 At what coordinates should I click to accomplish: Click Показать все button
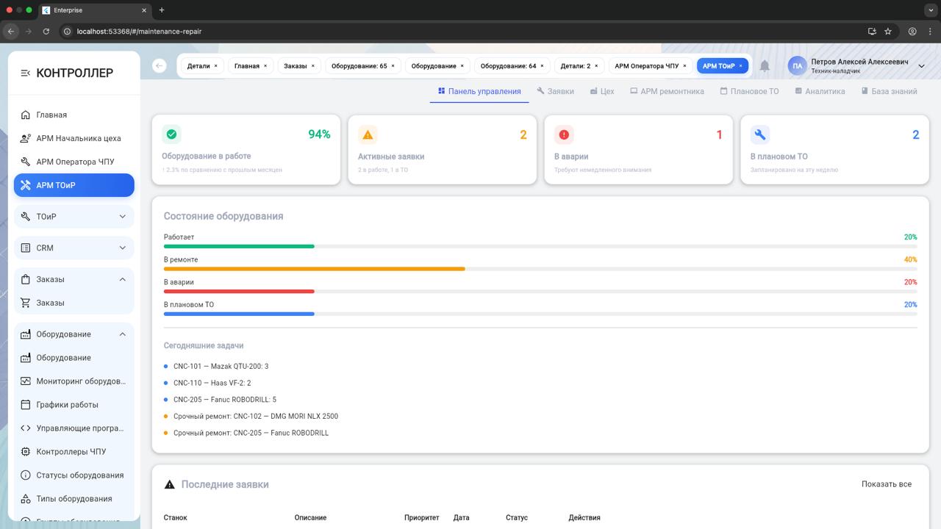[886, 484]
